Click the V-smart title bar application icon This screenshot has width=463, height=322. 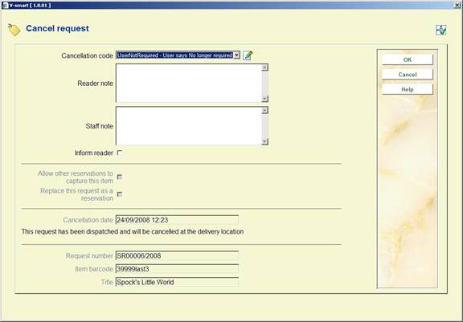click(x=5, y=5)
